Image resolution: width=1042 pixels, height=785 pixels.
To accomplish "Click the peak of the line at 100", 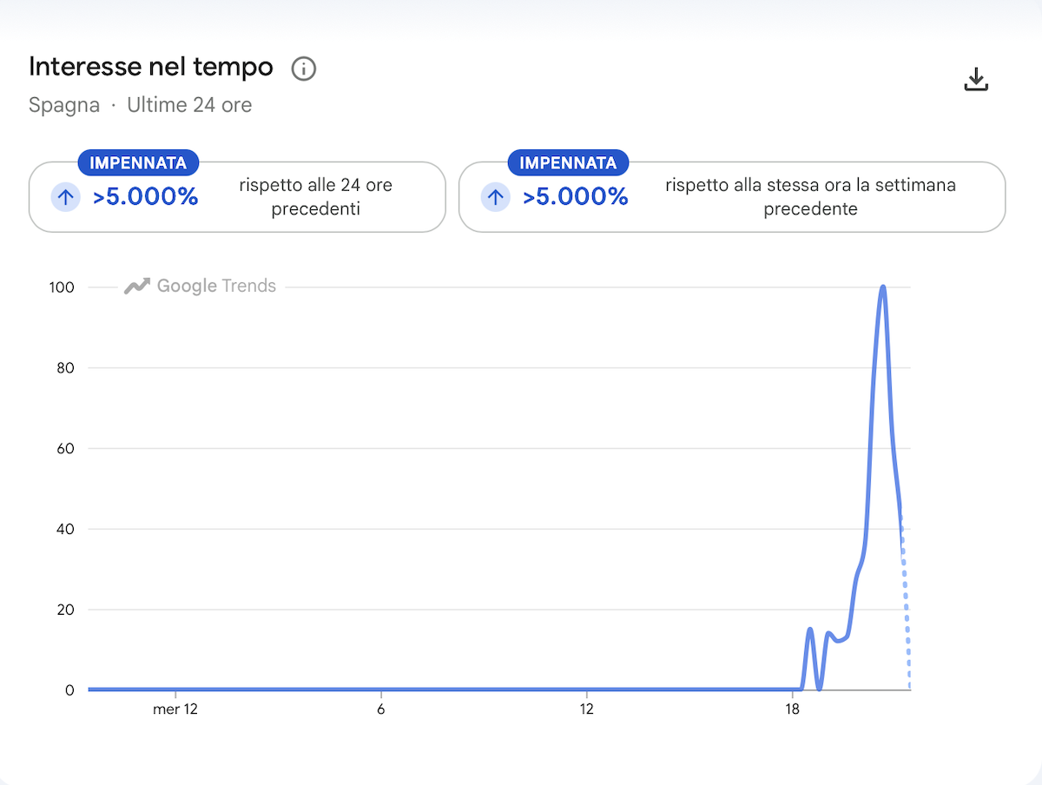I will click(883, 287).
